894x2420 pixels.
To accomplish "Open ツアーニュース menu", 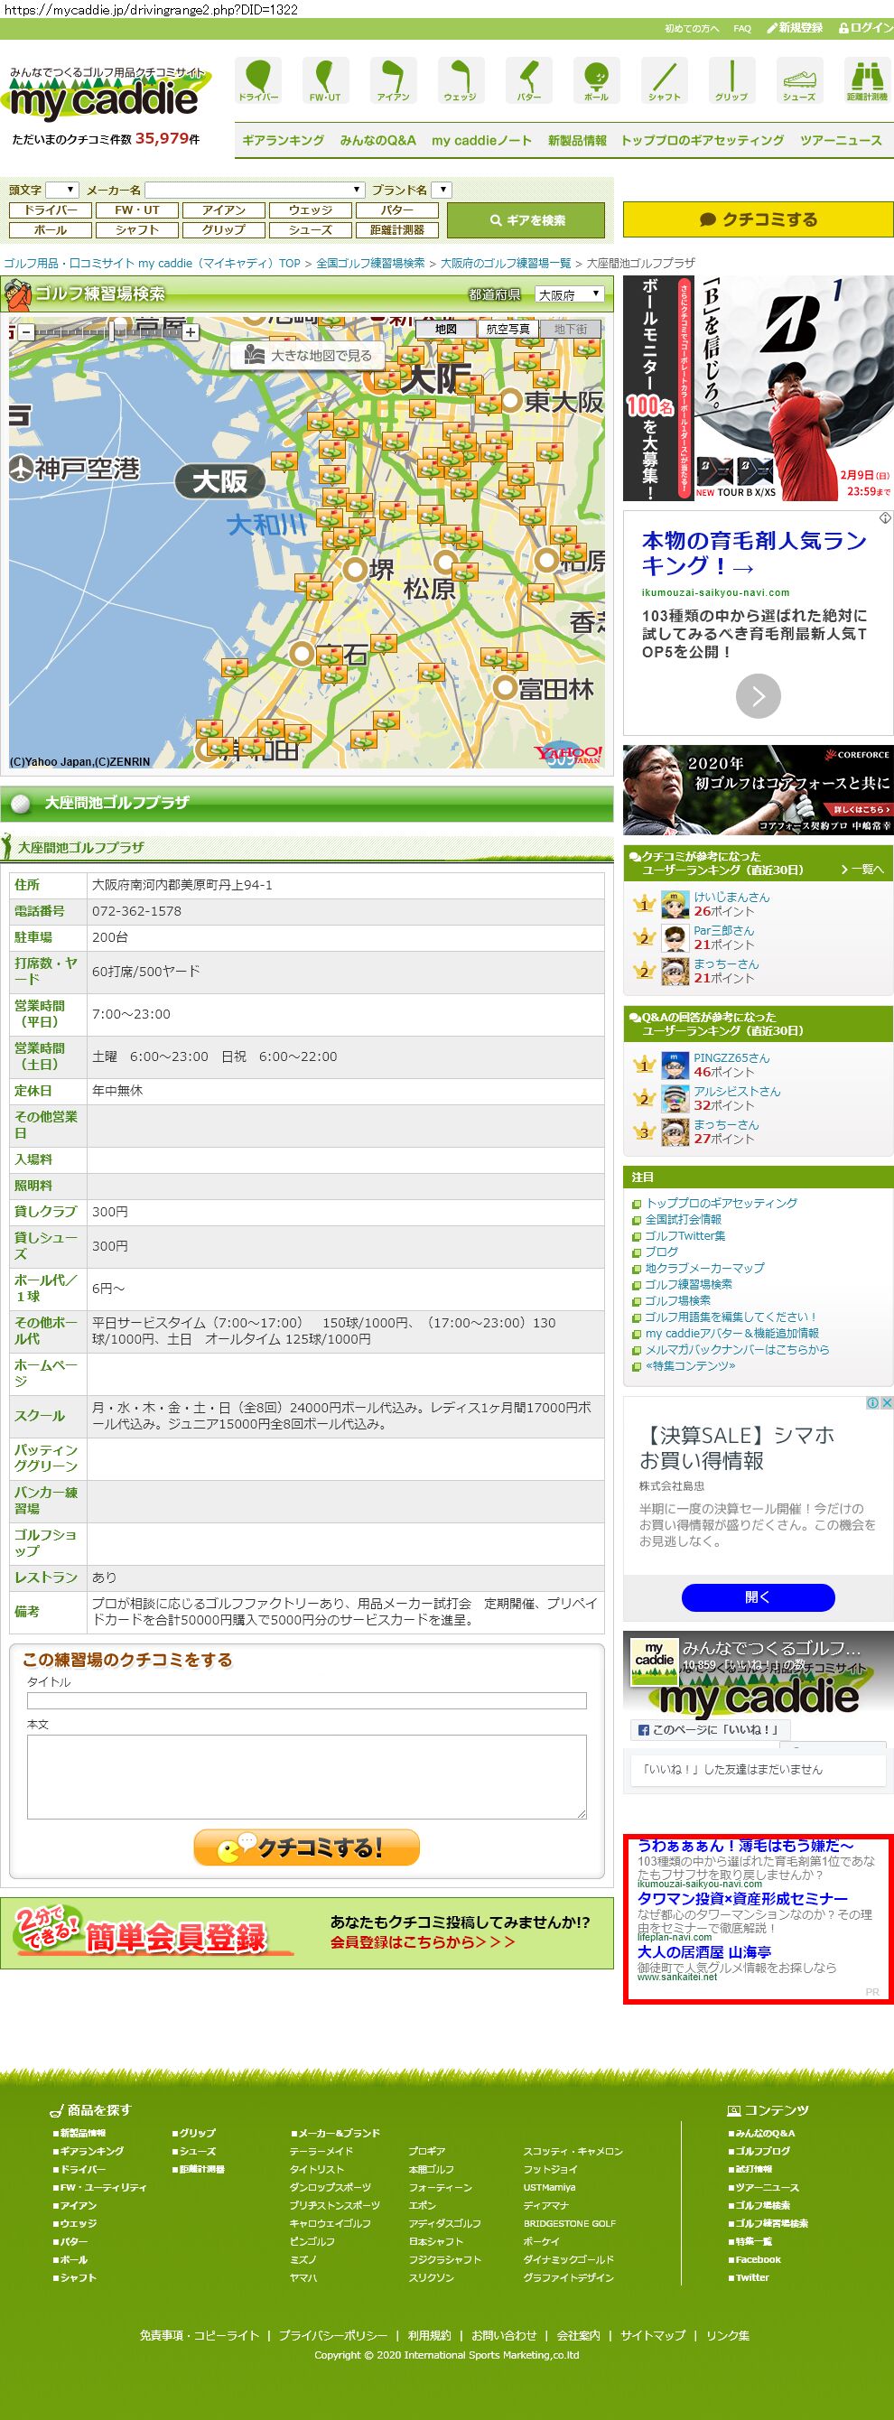I will 841,140.
